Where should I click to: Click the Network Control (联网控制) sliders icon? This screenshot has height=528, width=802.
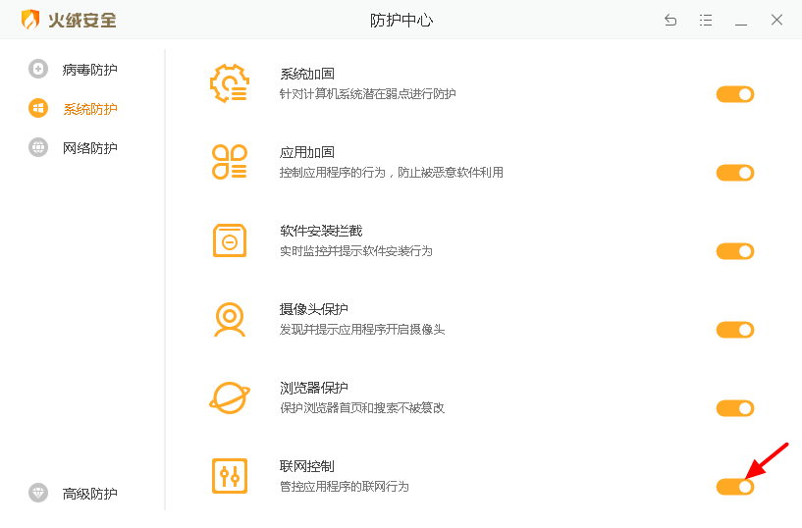pyautogui.click(x=229, y=476)
